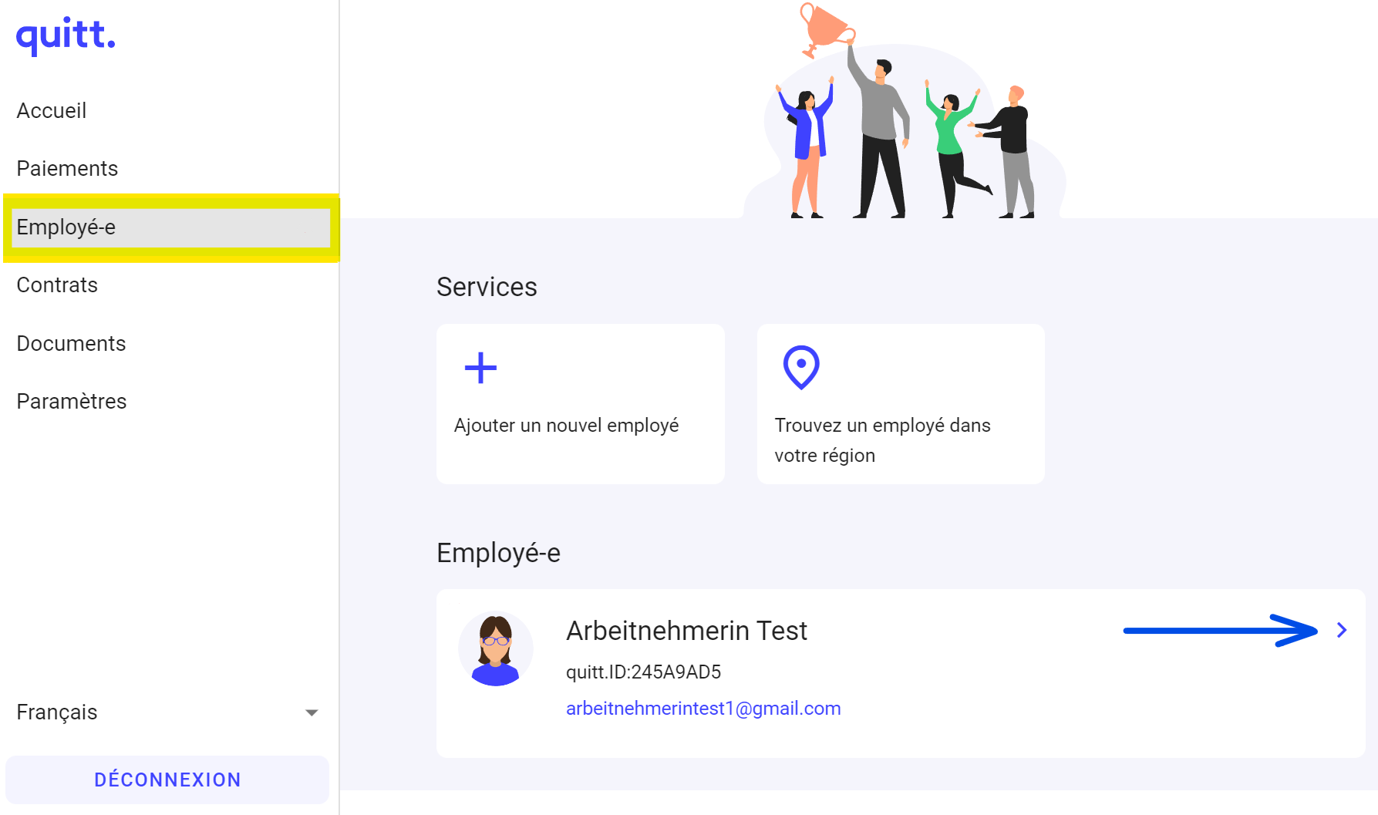Open Paiements in the sidebar
The width and height of the screenshot is (1378, 815).
(67, 169)
